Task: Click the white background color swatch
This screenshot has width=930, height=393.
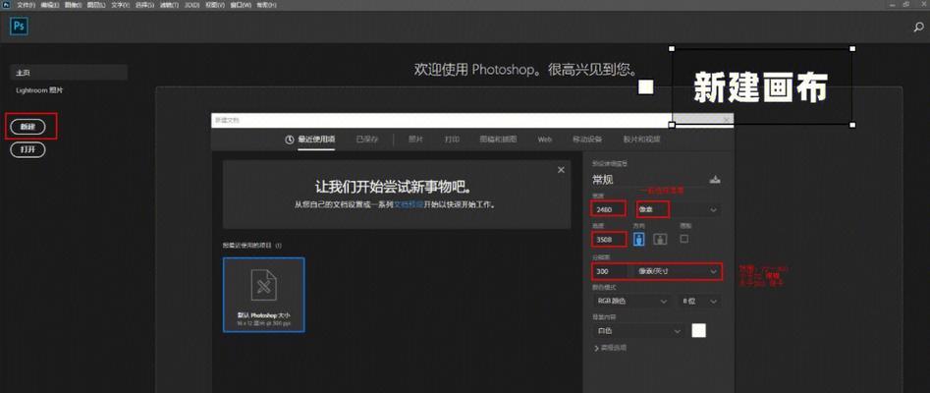Action: pos(698,331)
